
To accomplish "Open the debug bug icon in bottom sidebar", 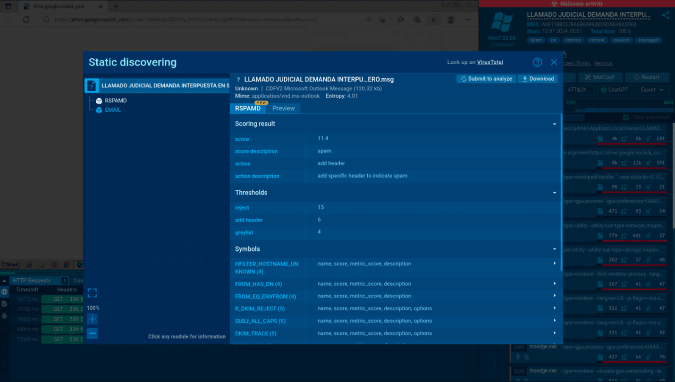I will pos(4,316).
